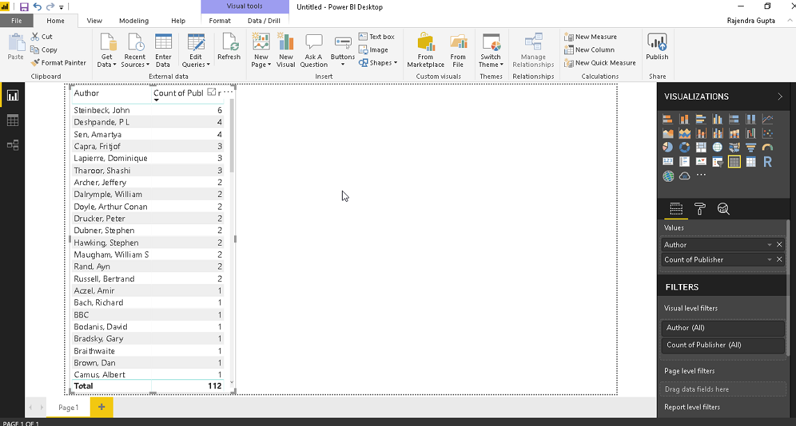Viewport: 796px width, 426px height.
Task: Select the R script visual
Action: point(767,161)
